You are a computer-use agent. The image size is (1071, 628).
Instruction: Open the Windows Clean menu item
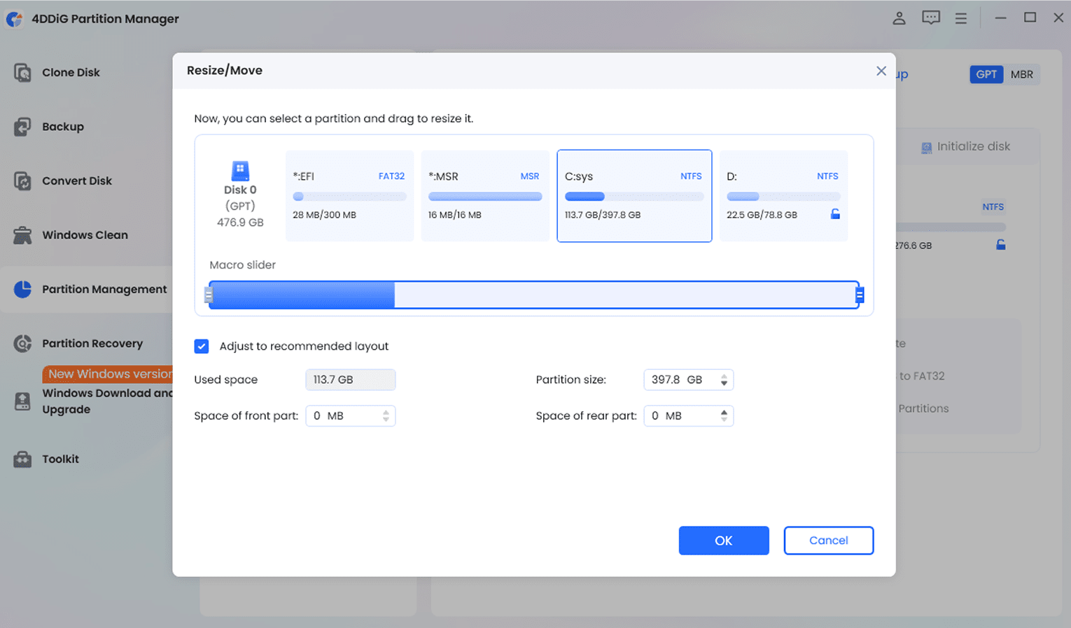(x=85, y=235)
